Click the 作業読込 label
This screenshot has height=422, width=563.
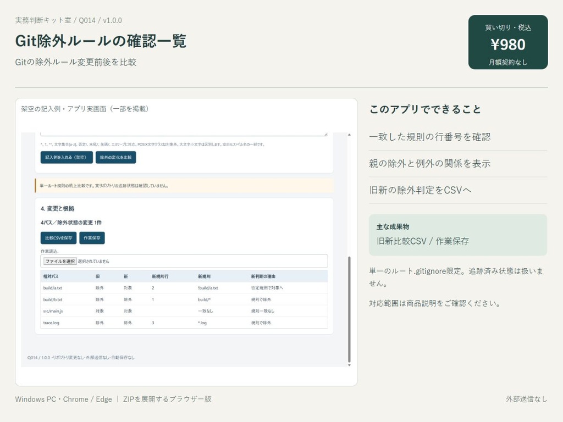click(x=49, y=251)
